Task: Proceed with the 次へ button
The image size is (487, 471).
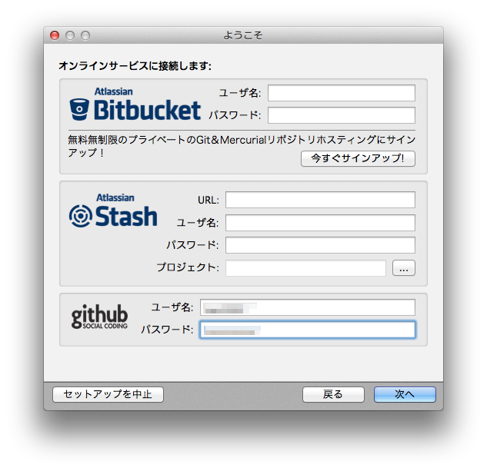Action: tap(405, 394)
